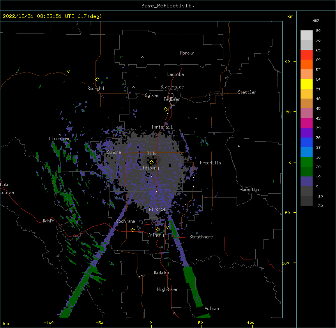The width and height of the screenshot is (336, 328).
Task: Click the green radar echo band north of Vulcan
Action: click(x=193, y=286)
